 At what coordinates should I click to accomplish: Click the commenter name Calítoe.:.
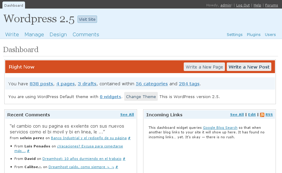[33, 167]
